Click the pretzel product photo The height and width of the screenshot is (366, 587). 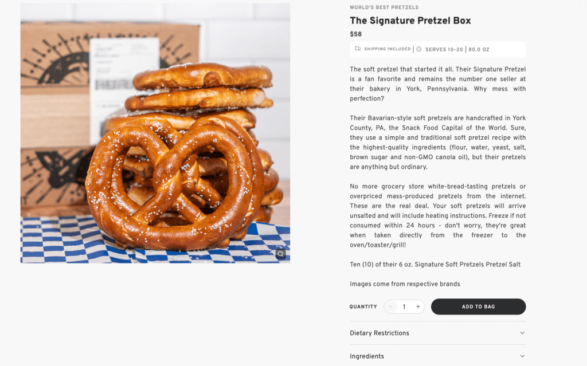click(x=155, y=132)
